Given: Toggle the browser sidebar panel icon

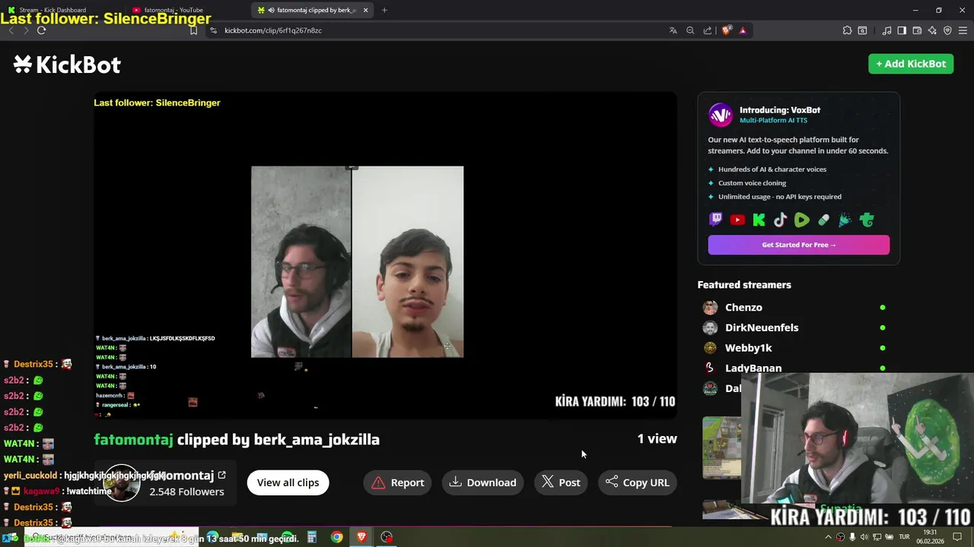Looking at the screenshot, I should [902, 30].
